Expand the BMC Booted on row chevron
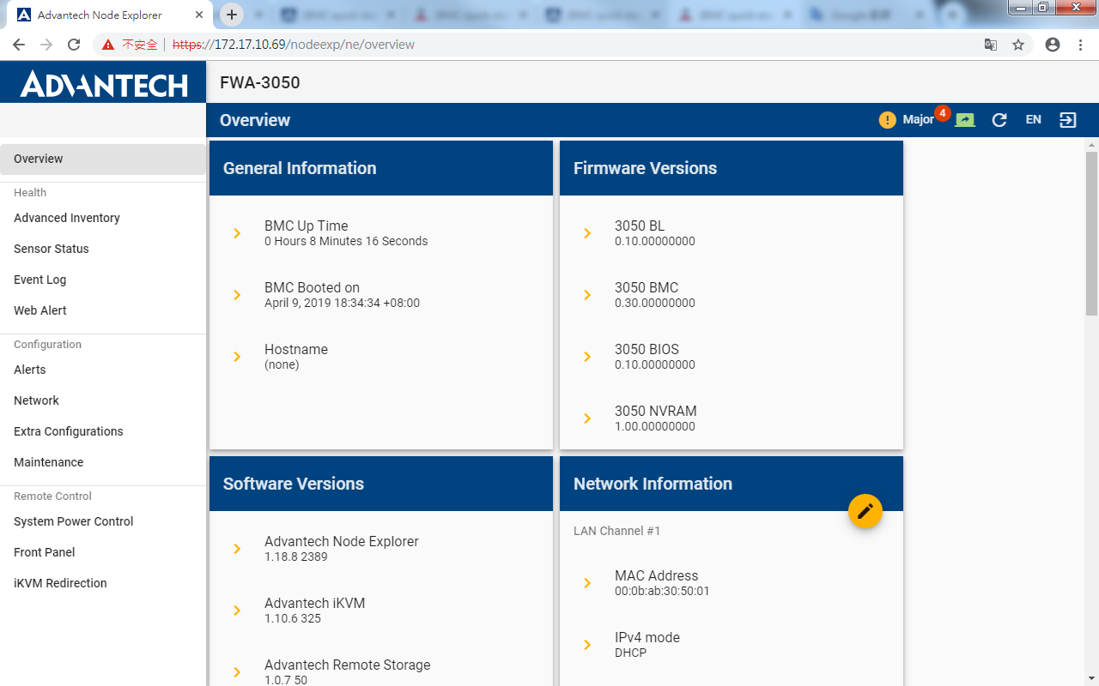This screenshot has width=1099, height=686. coord(237,295)
